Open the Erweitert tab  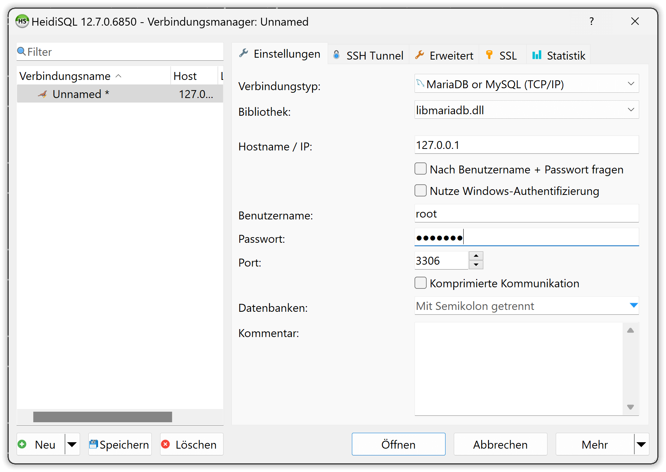[444, 55]
